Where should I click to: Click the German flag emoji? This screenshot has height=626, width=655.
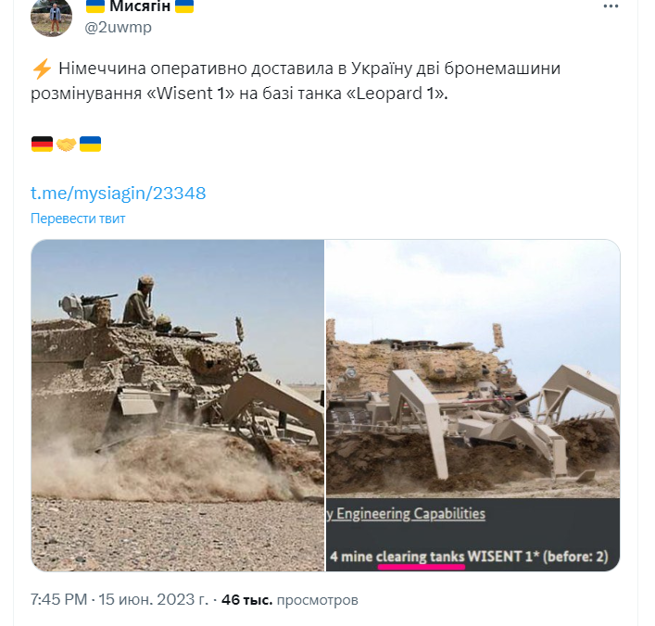(42, 144)
